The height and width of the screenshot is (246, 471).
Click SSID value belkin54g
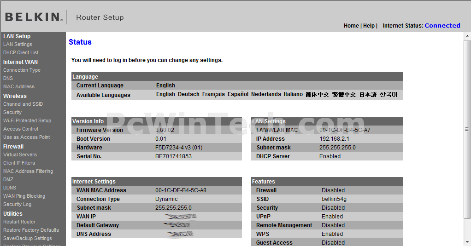pos(334,199)
